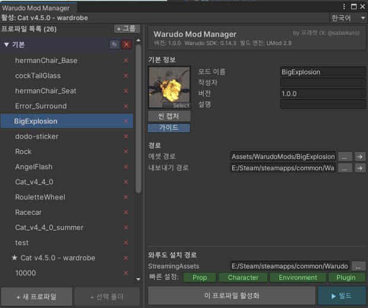This screenshot has width=368, height=308.
Task: Open the 가이드 guide button
Action: 169,128
